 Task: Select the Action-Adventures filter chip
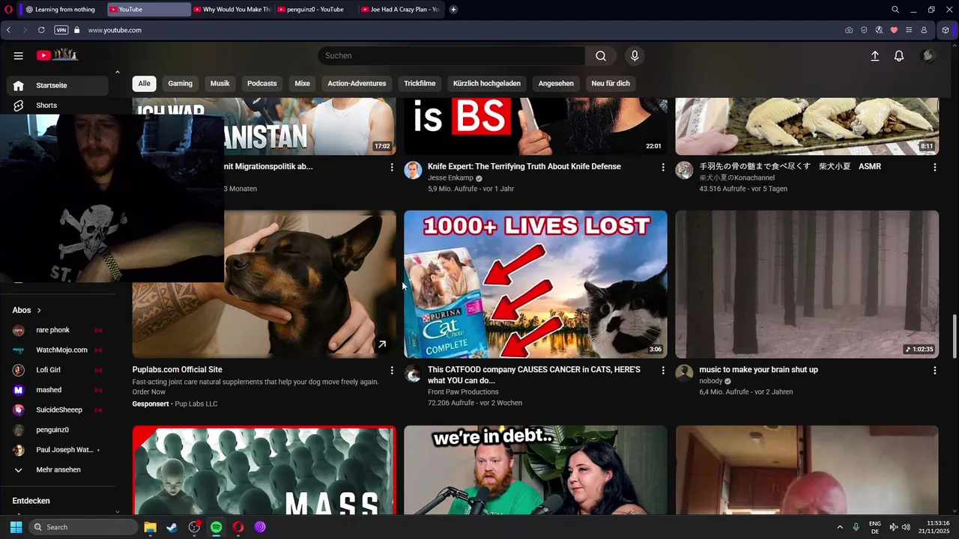tap(357, 83)
